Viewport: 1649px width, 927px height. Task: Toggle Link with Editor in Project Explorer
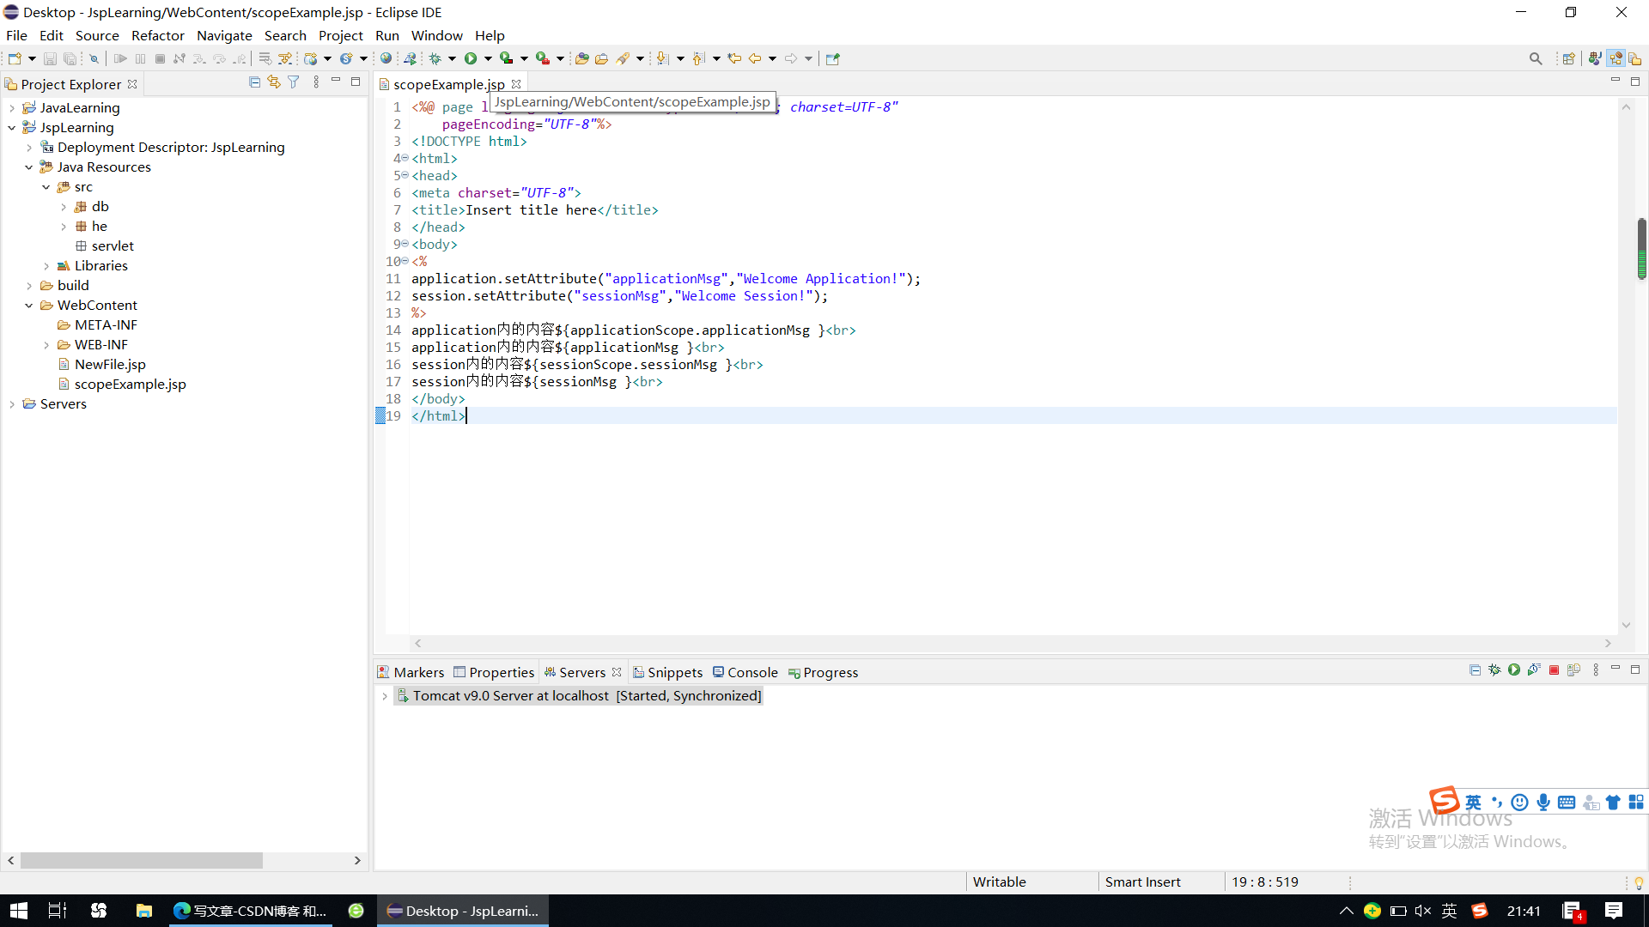(274, 82)
